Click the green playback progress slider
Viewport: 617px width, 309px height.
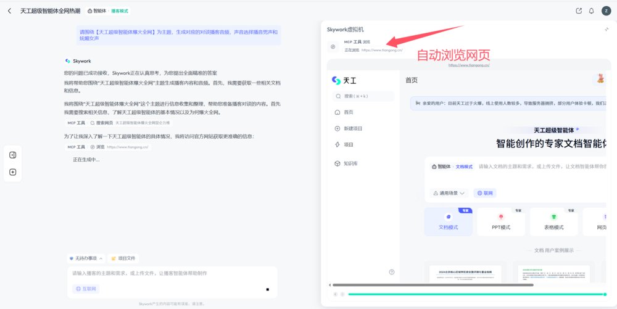click(475, 294)
